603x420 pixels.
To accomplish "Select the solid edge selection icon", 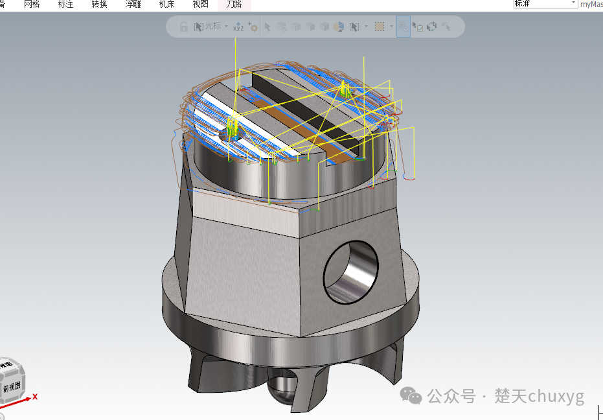I will [x=296, y=27].
